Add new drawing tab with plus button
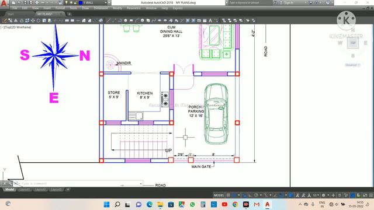This screenshot has width=374, height=210. 69,14
